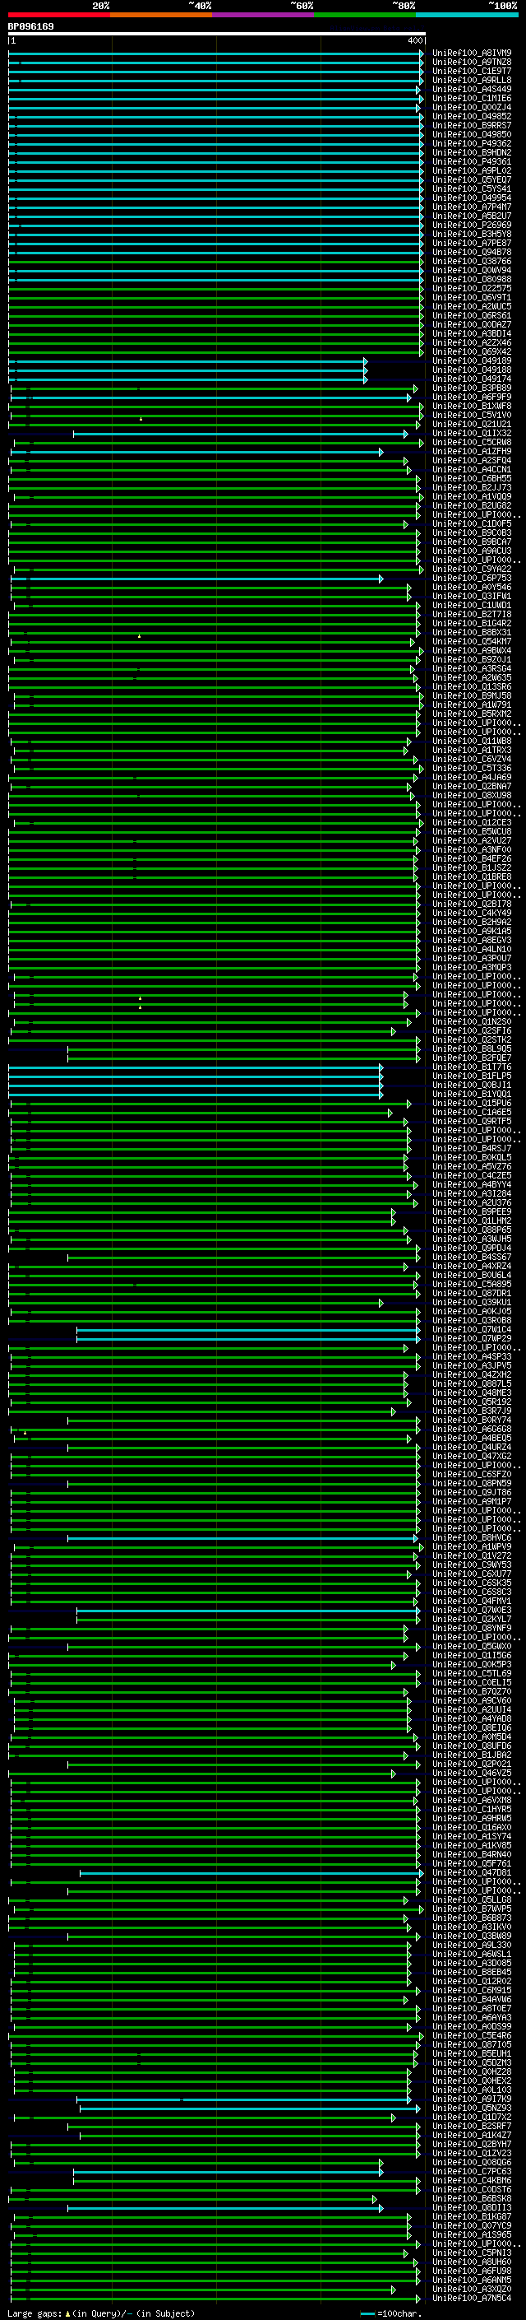
Task: Click the cyan ~100% identity legend segment
Action: pos(468,16)
